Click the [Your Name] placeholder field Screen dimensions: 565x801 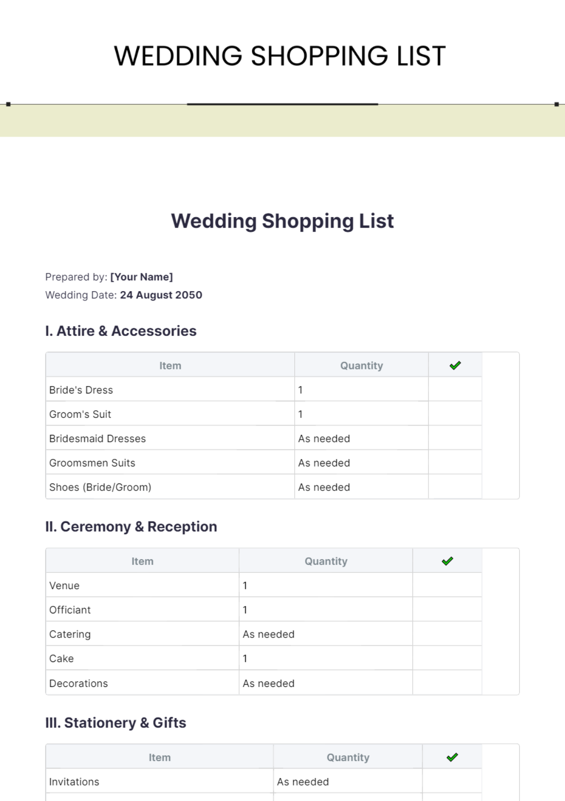point(142,277)
